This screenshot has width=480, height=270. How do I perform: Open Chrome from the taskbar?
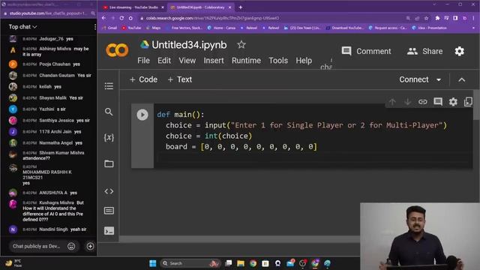pos(253,263)
